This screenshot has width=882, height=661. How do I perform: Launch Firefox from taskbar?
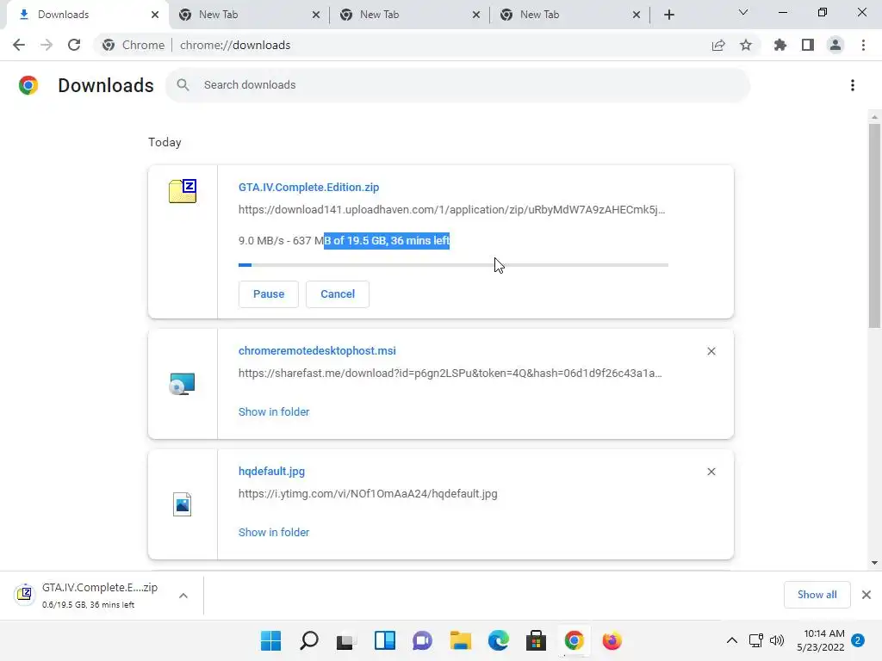point(612,640)
